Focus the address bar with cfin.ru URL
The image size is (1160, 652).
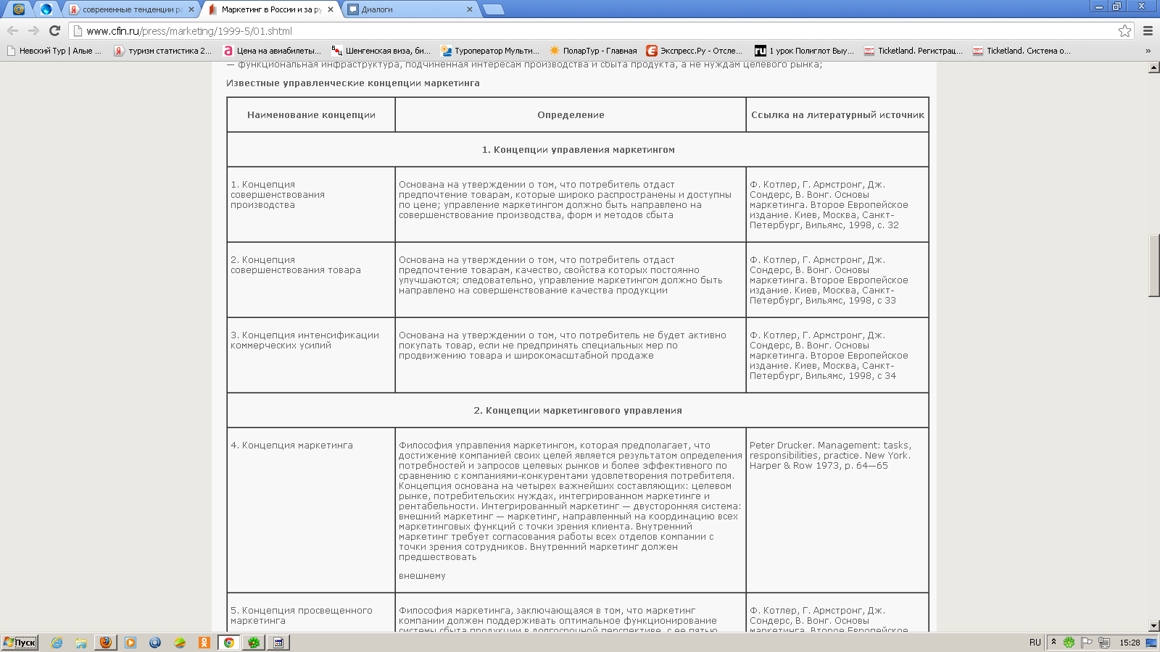click(594, 30)
